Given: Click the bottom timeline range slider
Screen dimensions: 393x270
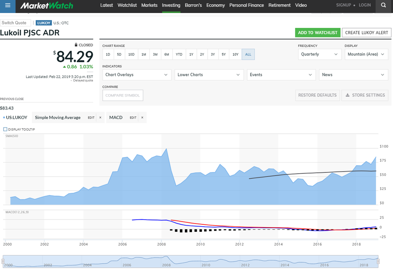Looking at the screenshot, I should click(196, 261).
